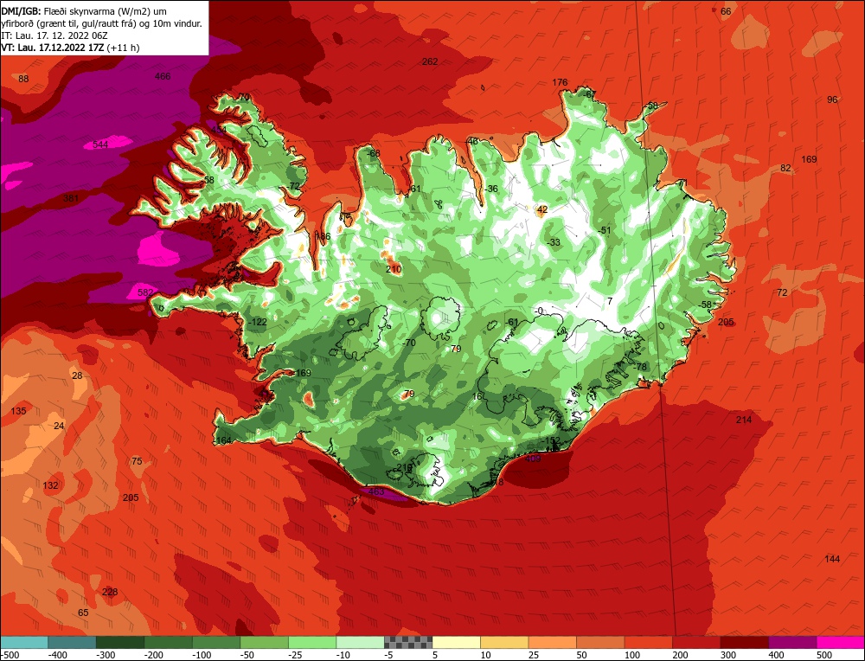Click the land value 42

tap(542, 209)
